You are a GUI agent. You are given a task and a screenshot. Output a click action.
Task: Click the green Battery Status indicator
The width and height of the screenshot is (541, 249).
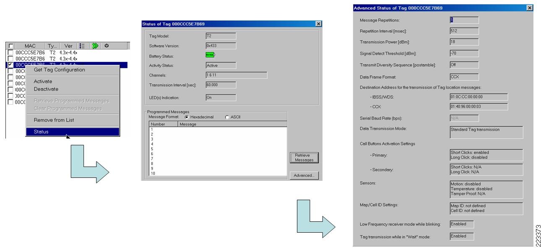[x=210, y=55]
